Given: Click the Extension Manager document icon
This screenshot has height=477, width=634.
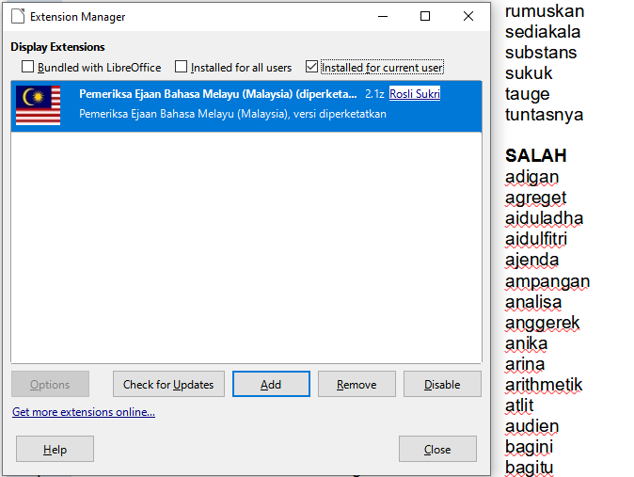Looking at the screenshot, I should pos(18,16).
